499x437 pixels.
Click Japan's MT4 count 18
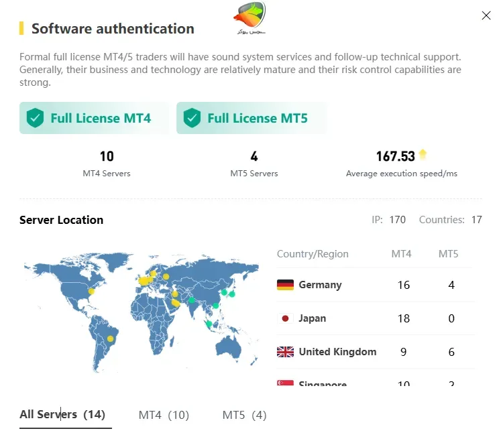pos(404,318)
